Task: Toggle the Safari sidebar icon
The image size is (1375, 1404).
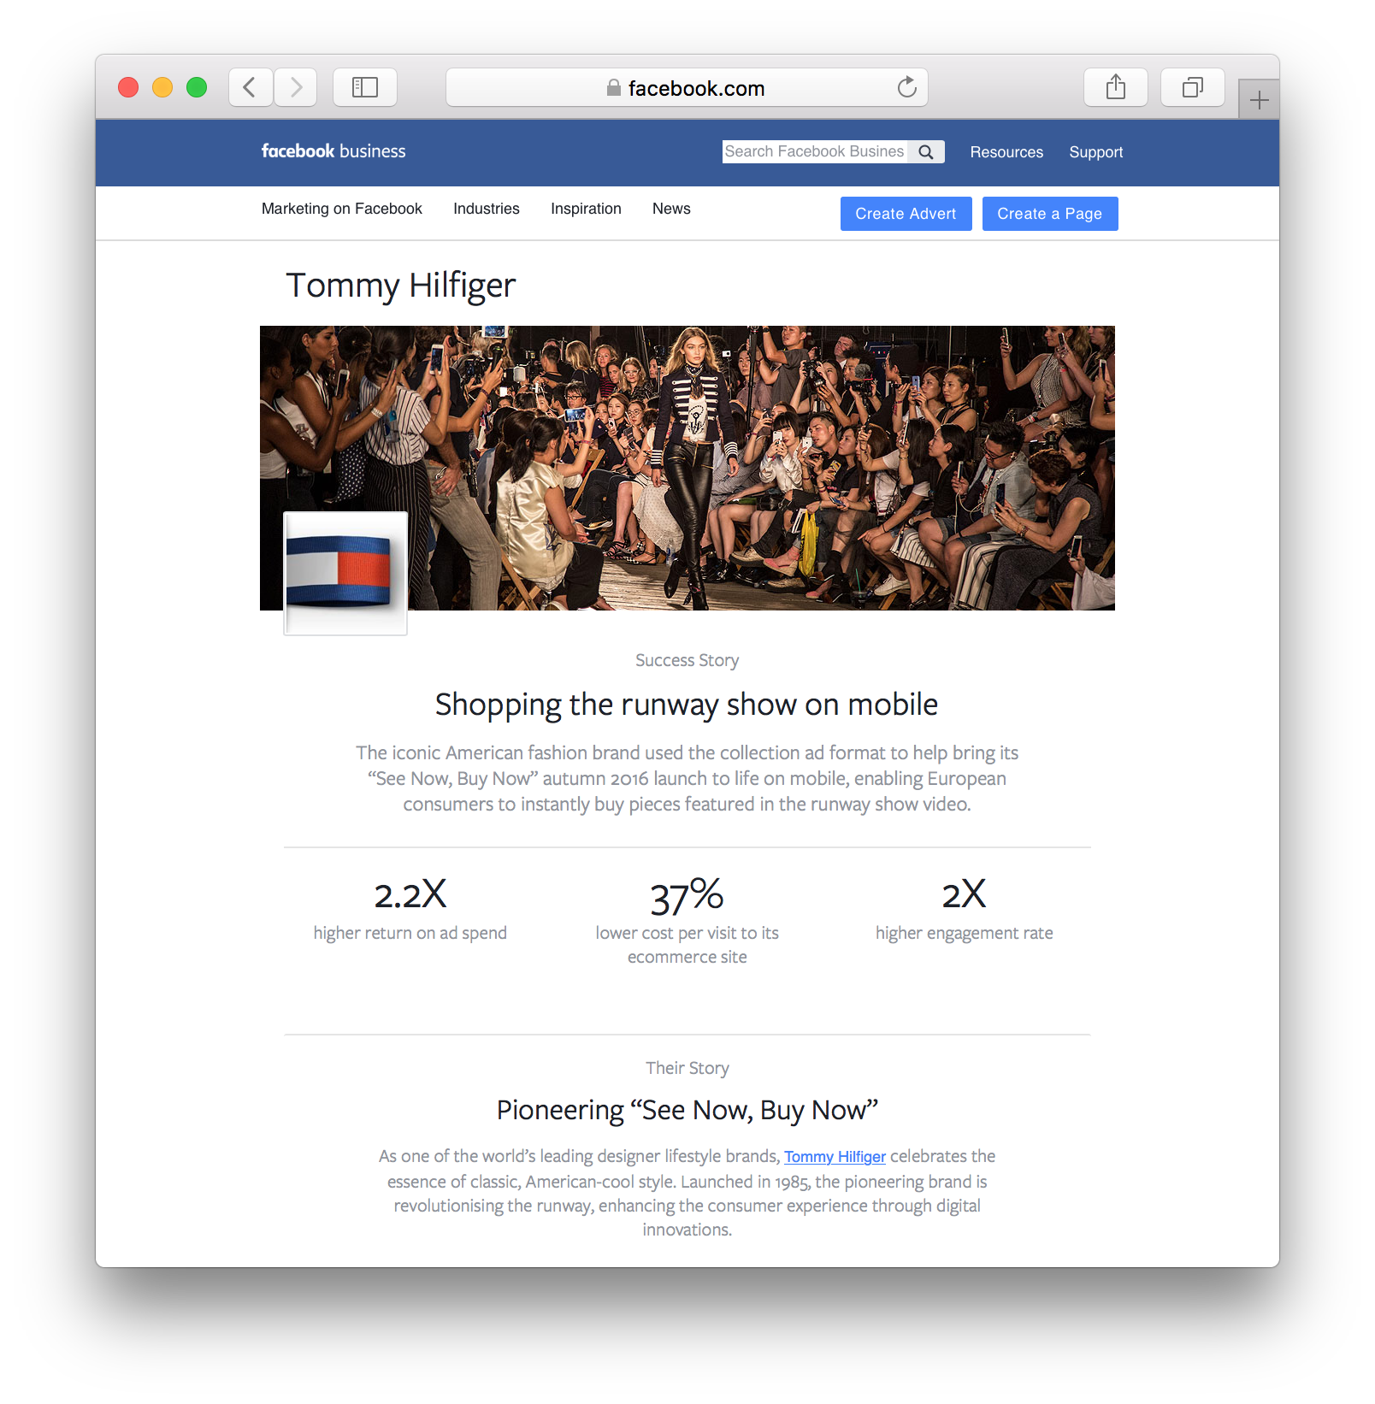Action: point(365,87)
